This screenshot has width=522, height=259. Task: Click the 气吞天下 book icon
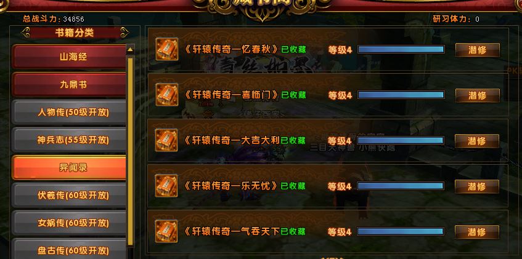pyautogui.click(x=166, y=231)
